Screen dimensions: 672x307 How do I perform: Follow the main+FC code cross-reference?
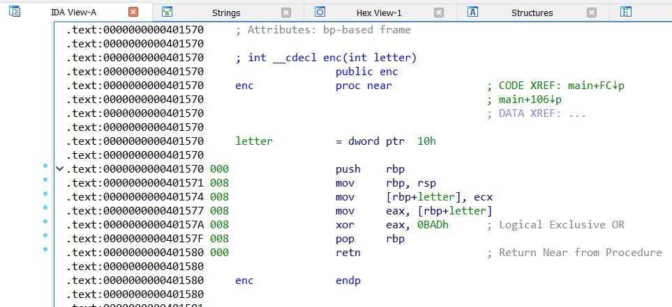tap(596, 86)
